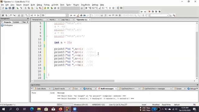Switch to the Leap Year.c tab
The width and height of the screenshot is (199, 112).
click(66, 20)
